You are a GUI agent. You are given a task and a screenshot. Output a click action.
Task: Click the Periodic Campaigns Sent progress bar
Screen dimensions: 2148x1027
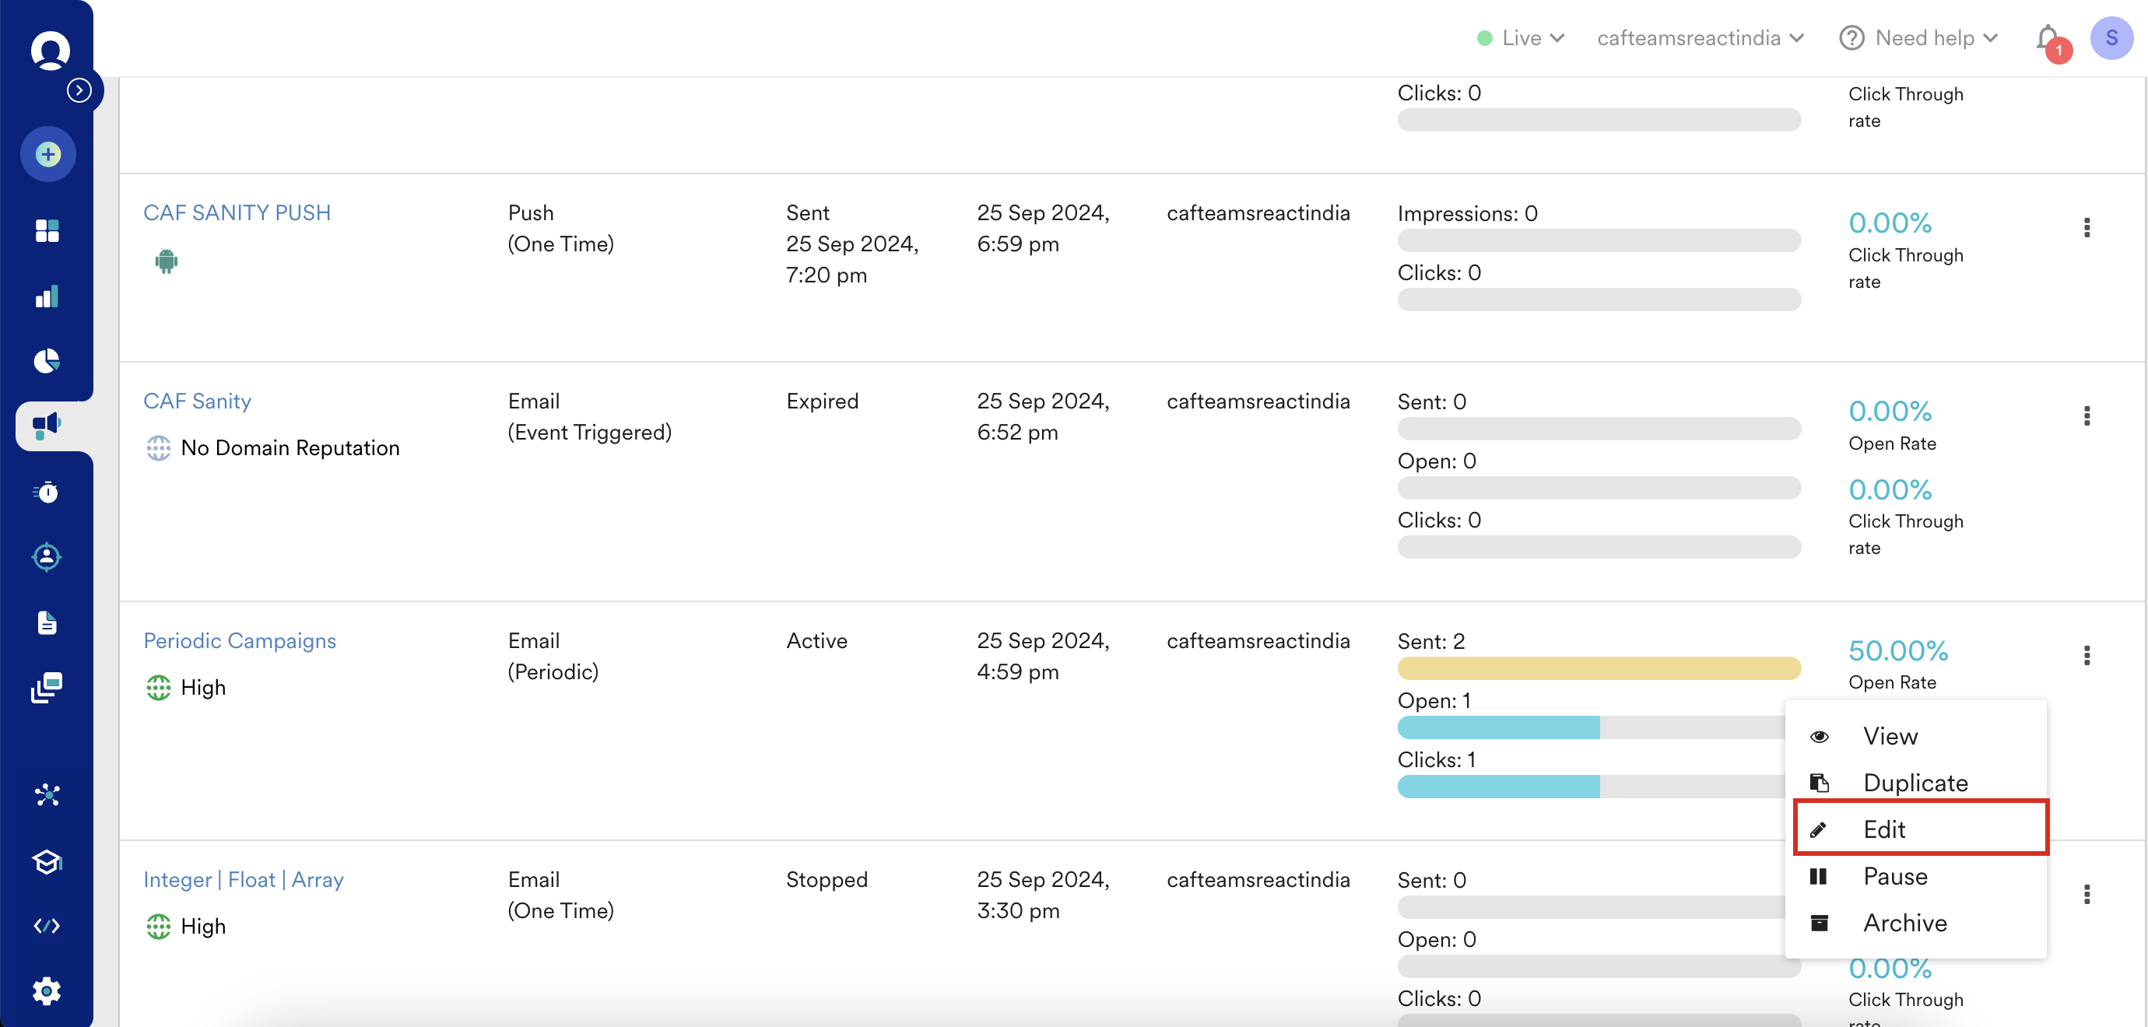click(1599, 668)
